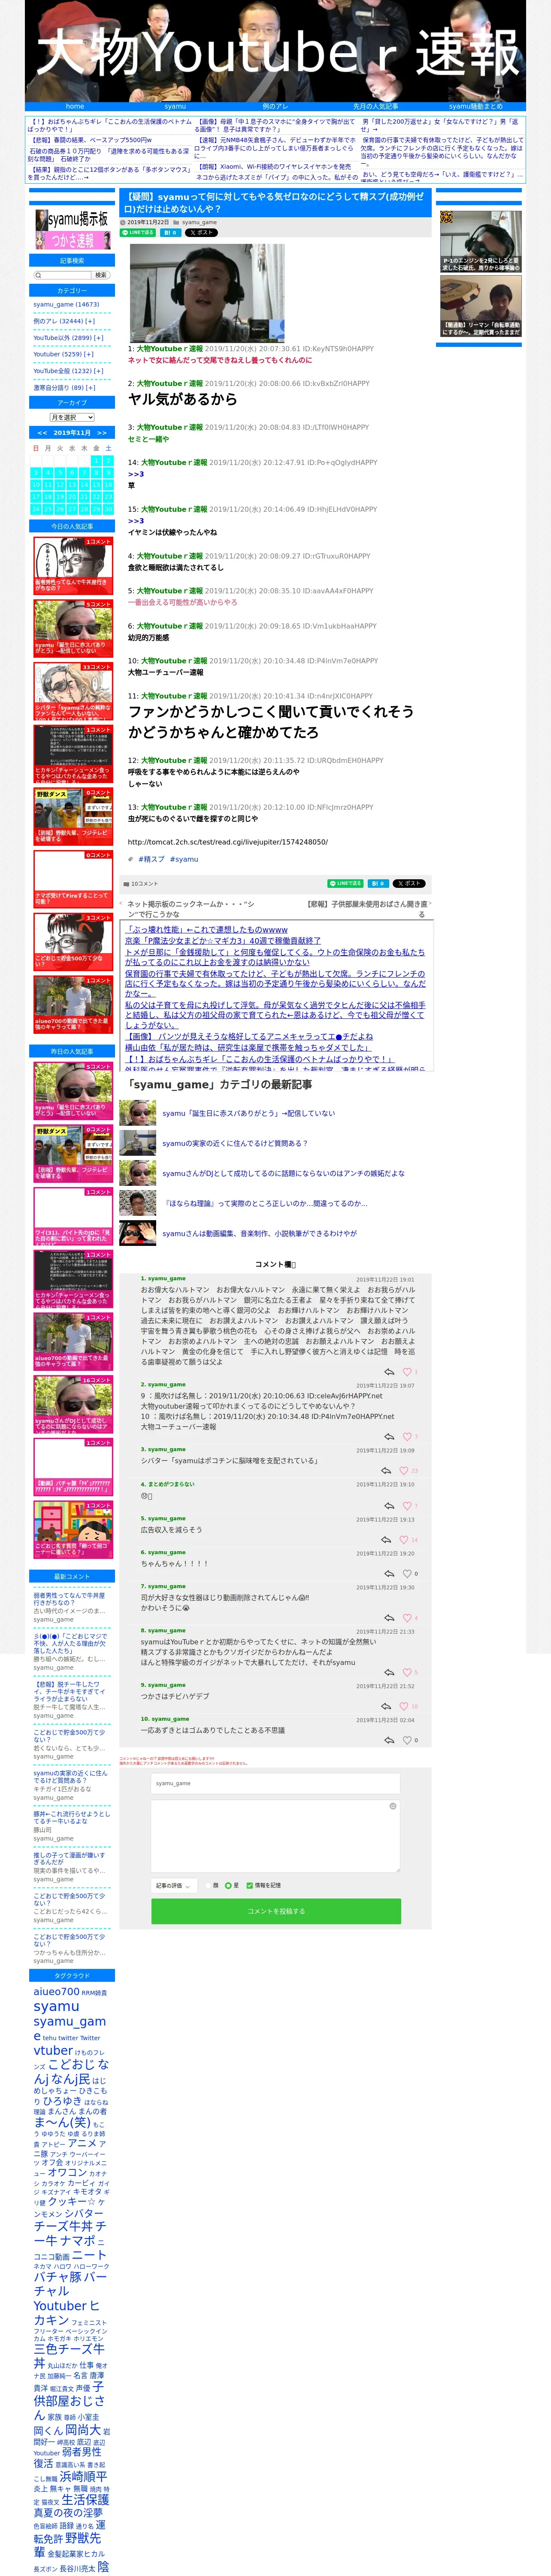
Task: Like comment 1 with the heart icon
Action: (x=406, y=1372)
